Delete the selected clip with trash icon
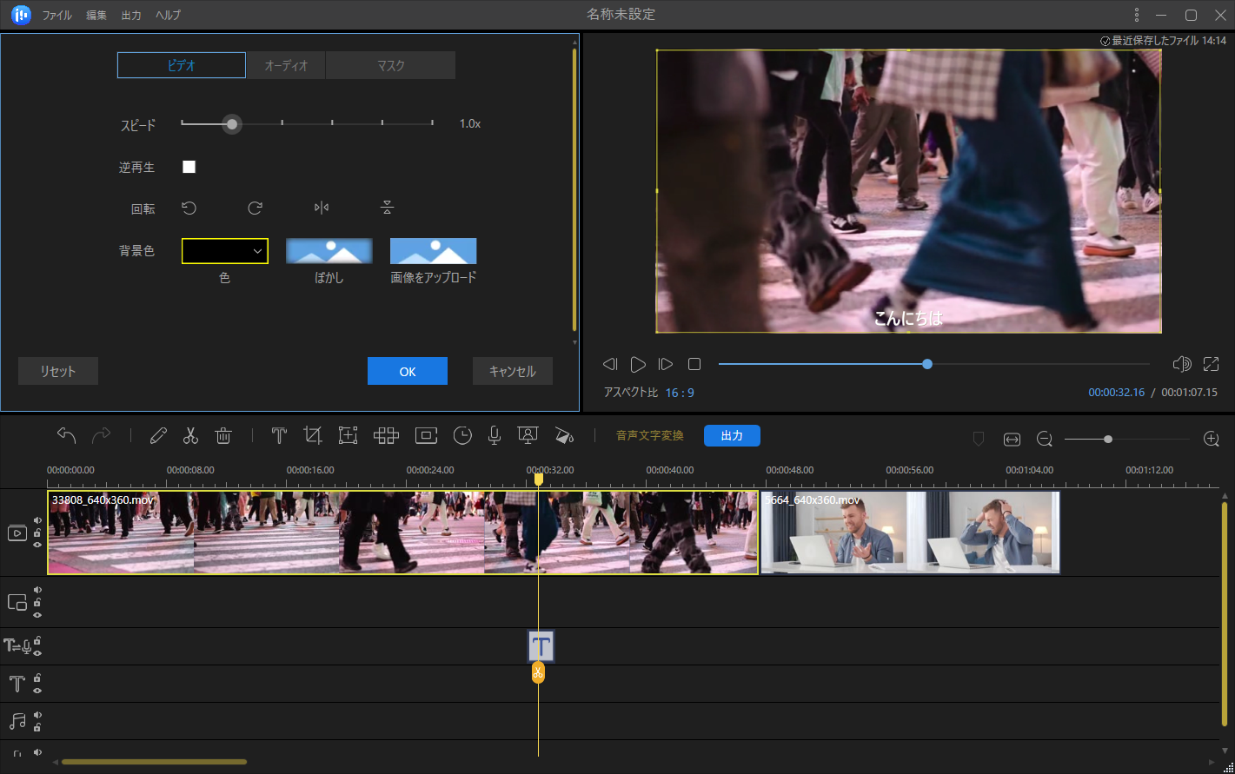 tap(223, 435)
